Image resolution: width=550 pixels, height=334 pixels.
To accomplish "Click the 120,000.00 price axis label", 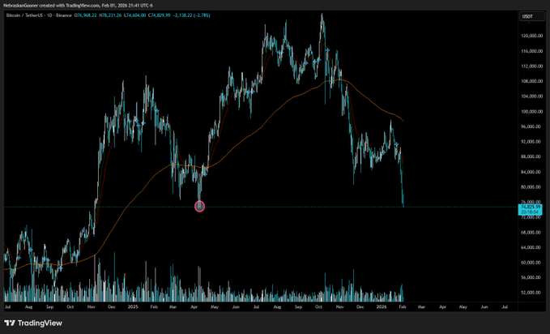I will [x=531, y=36].
